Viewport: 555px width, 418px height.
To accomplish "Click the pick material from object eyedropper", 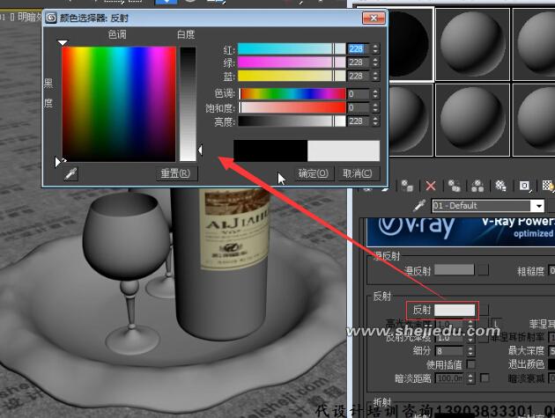I will coord(420,206).
